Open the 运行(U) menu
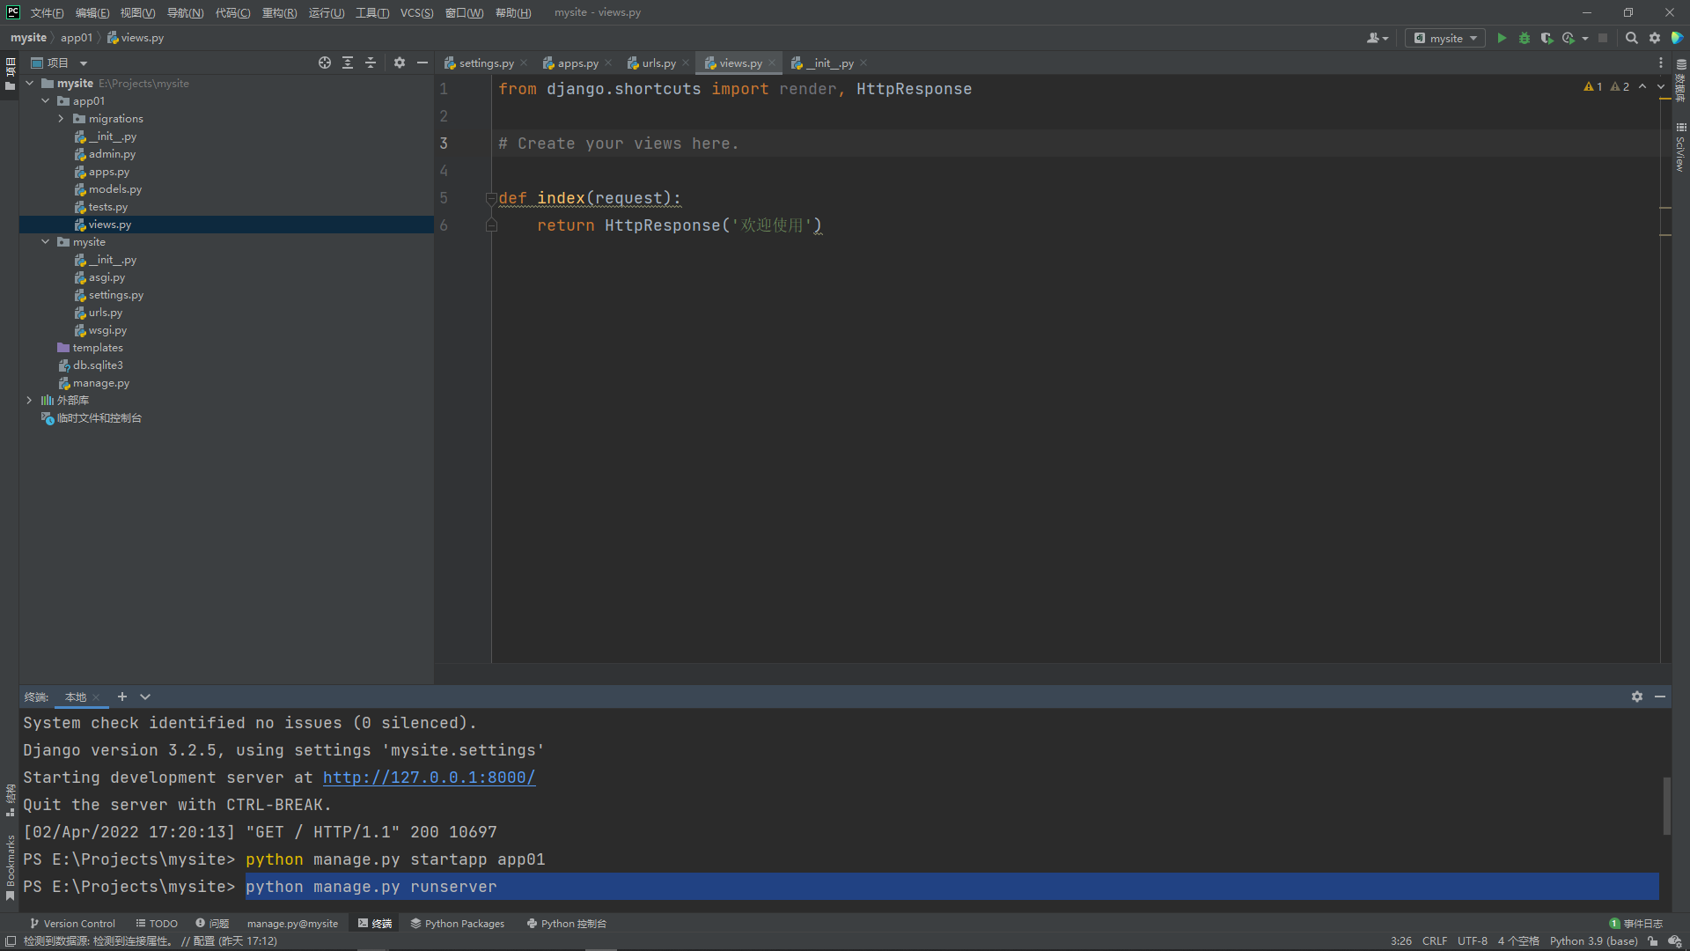The width and height of the screenshot is (1690, 951). [327, 12]
